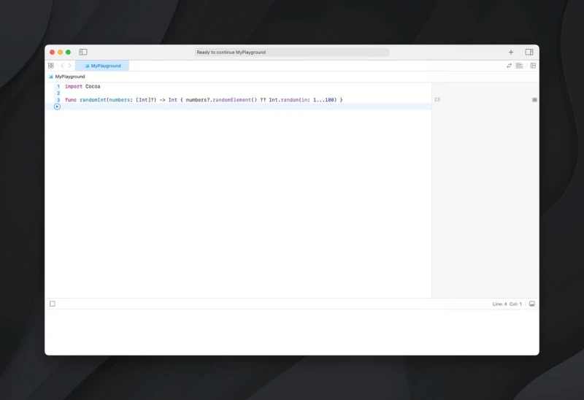Click the activity status bar text
The height and width of the screenshot is (400, 584).
(x=292, y=53)
